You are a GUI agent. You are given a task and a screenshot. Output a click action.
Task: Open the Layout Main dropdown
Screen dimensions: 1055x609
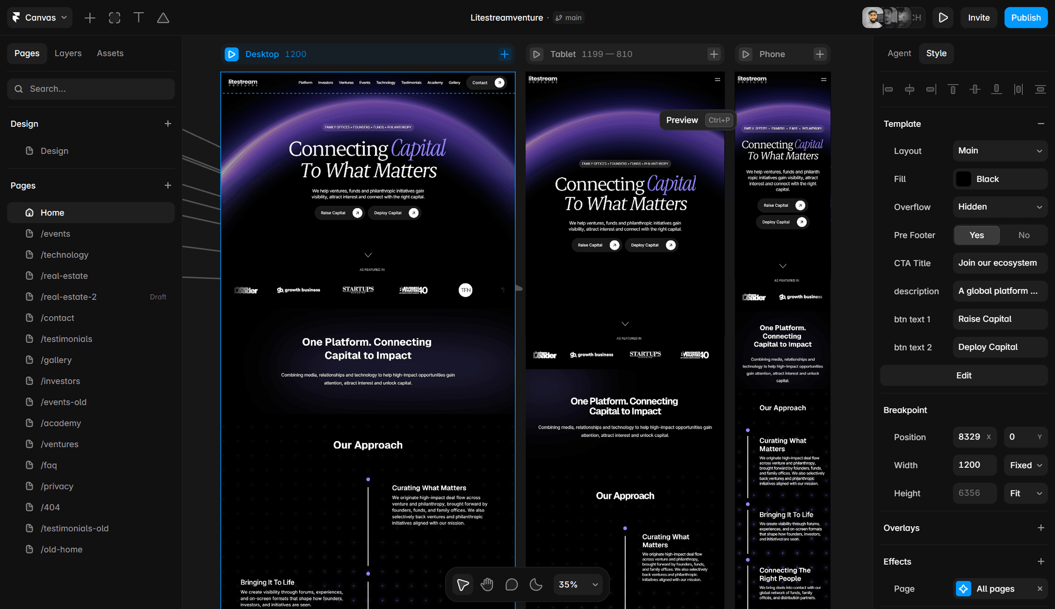[x=1000, y=150]
